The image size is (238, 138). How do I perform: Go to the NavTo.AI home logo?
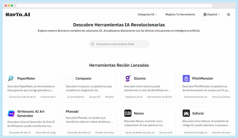point(18,14)
